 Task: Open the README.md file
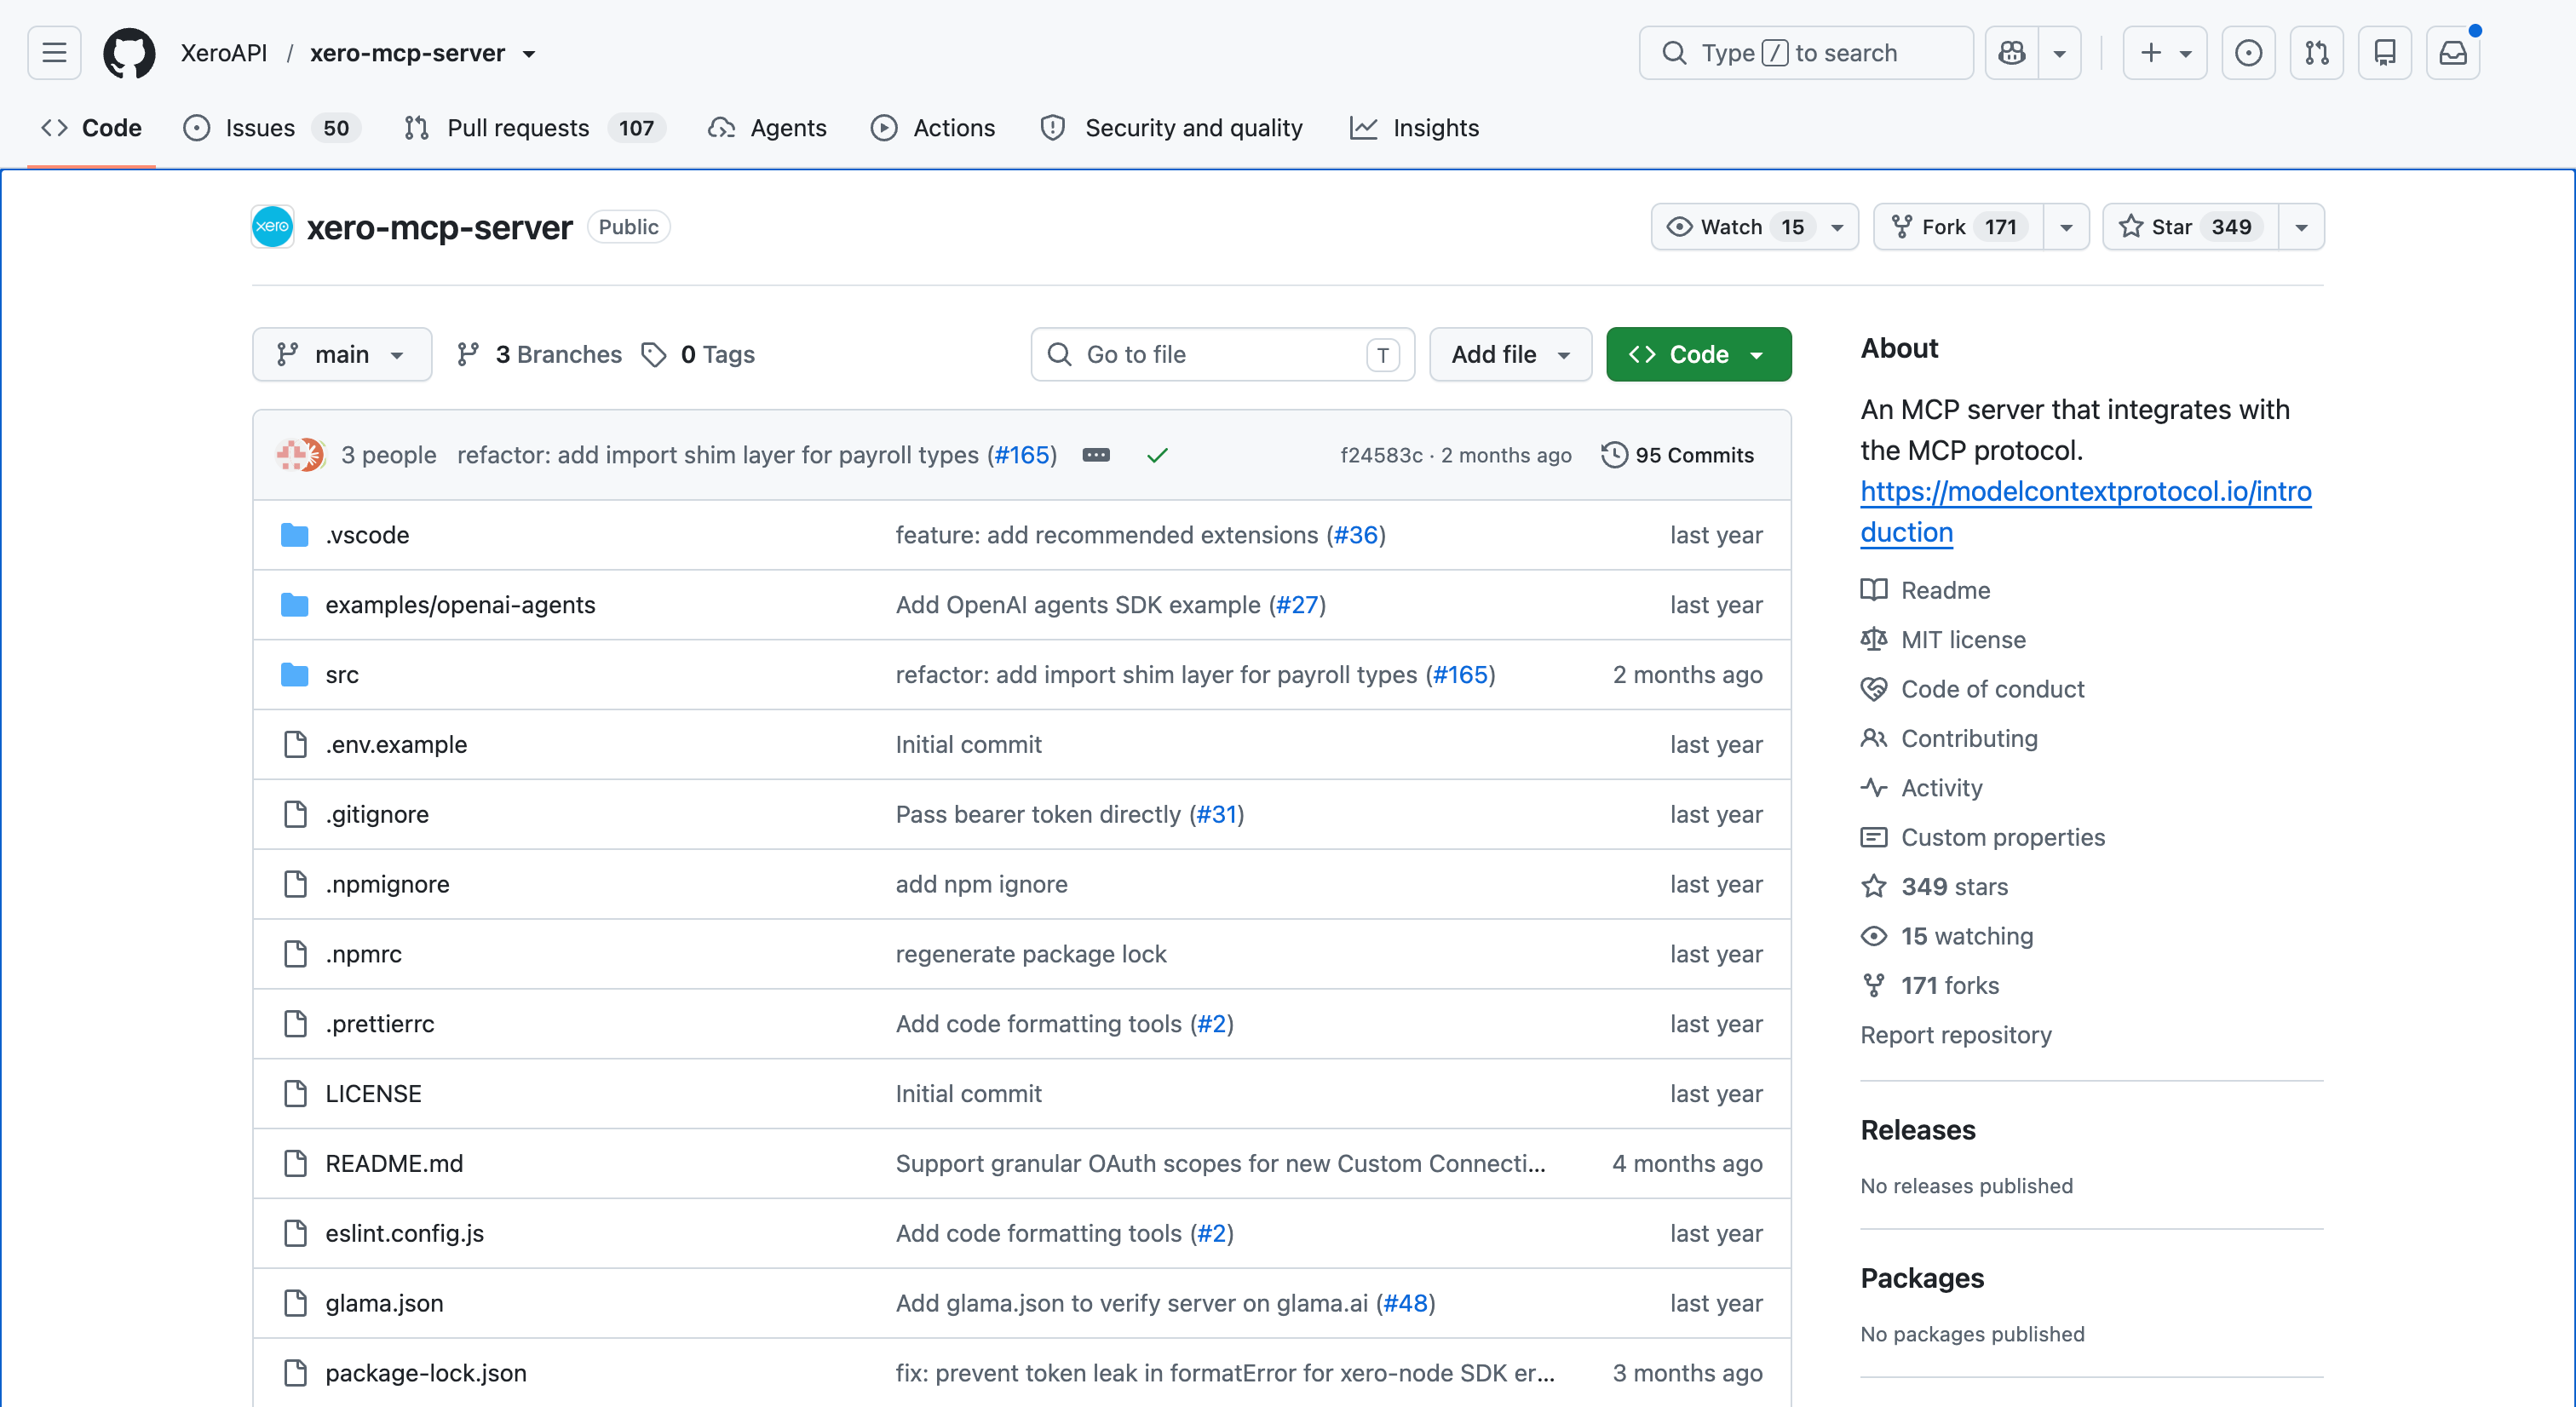[x=394, y=1164]
